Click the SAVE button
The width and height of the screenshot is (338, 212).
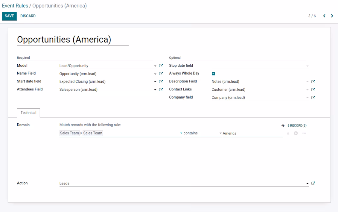click(9, 16)
